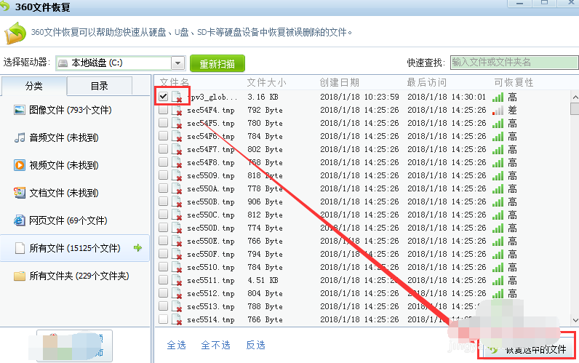
Task: Select 图像文件 (793个文件) category
Action: pyautogui.click(x=75, y=110)
